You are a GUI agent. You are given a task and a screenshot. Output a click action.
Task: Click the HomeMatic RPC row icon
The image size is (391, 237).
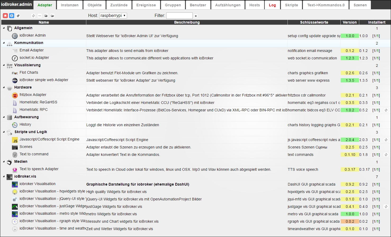[15, 110]
